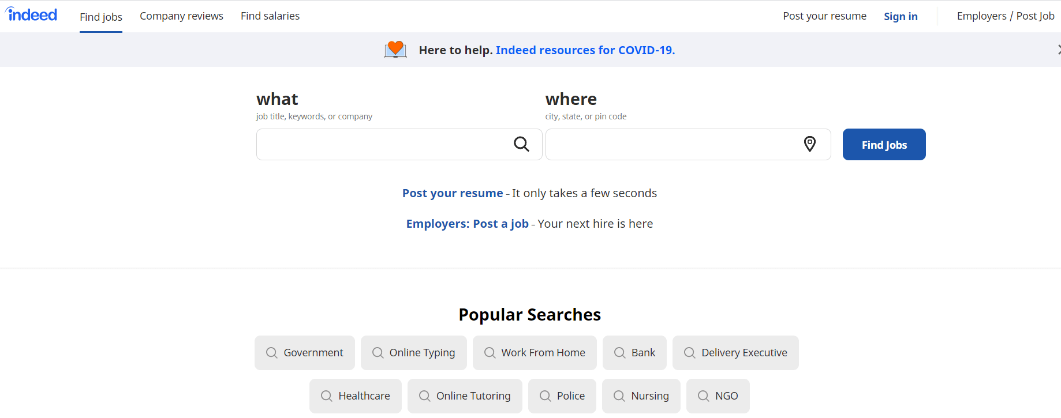
Task: Choose the Nursing popular search
Action: point(641,396)
